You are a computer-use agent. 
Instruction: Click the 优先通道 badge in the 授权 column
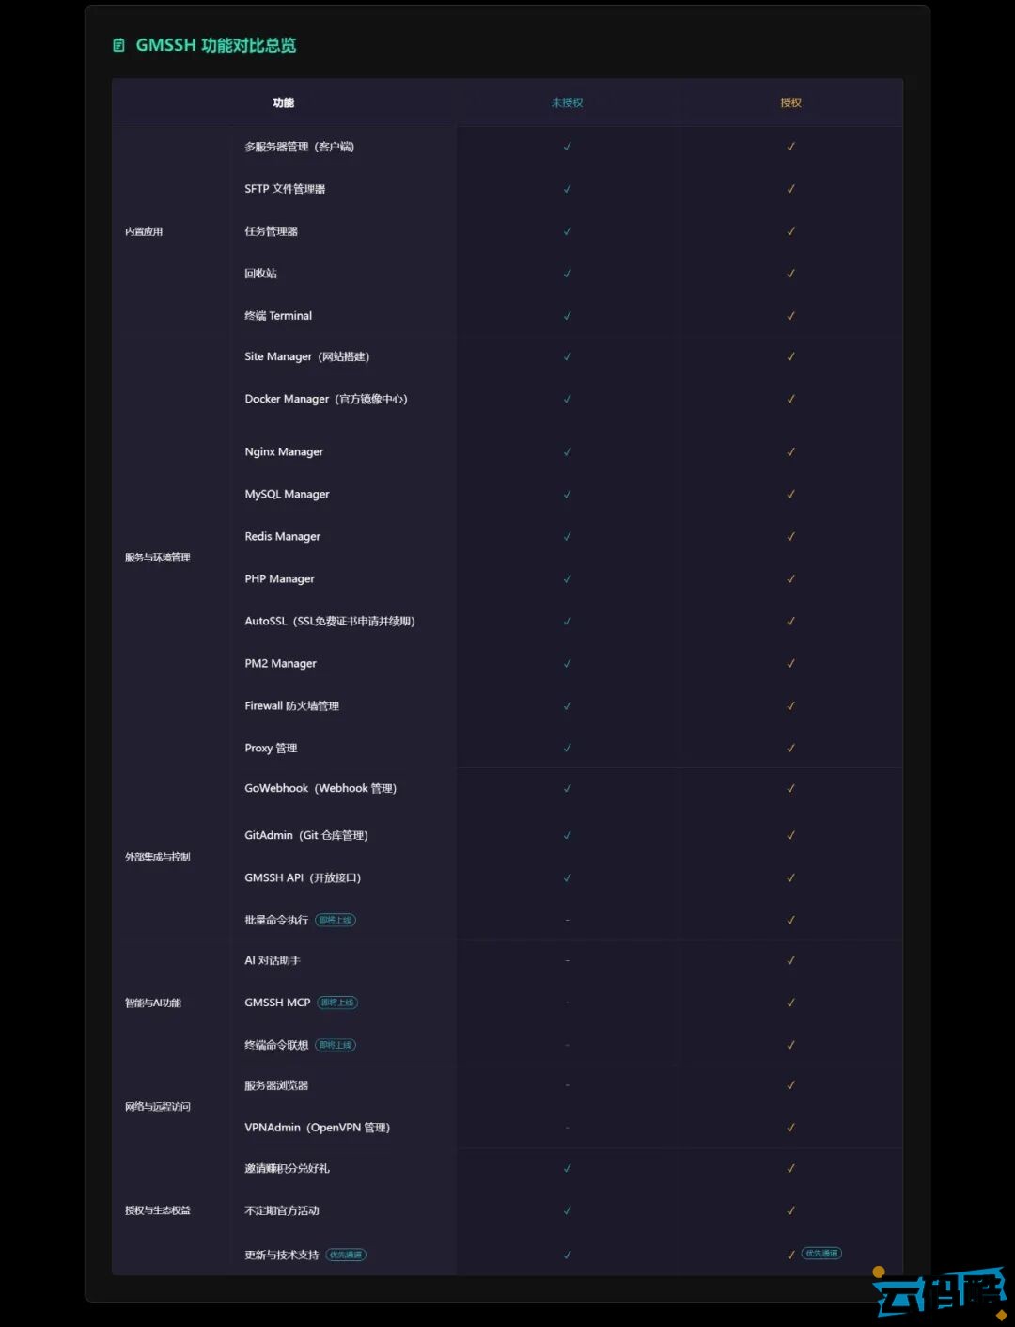pos(821,1254)
